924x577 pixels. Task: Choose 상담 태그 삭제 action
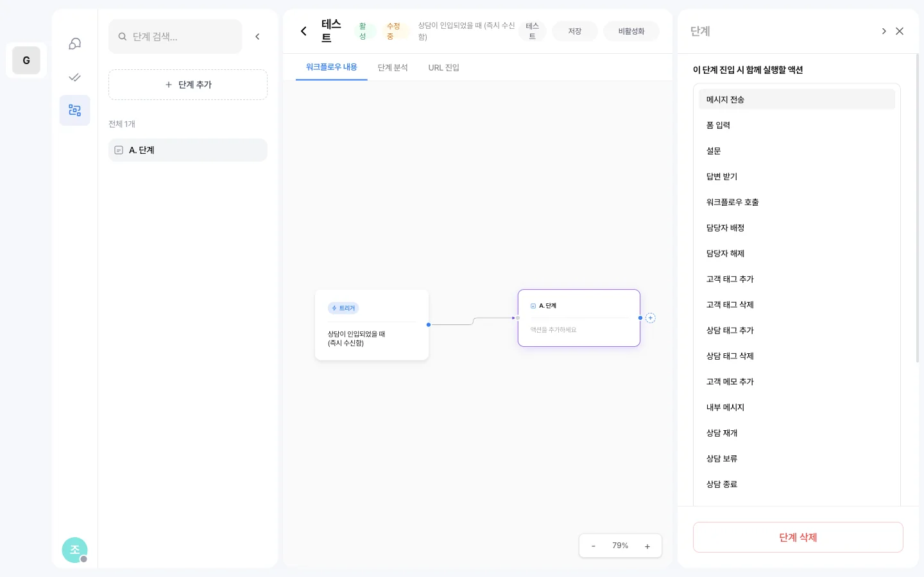(797, 356)
